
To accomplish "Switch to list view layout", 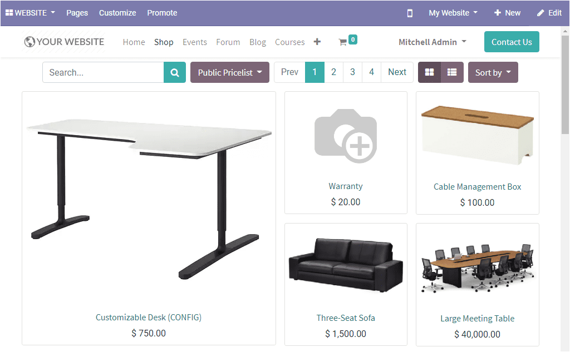I will click(452, 72).
